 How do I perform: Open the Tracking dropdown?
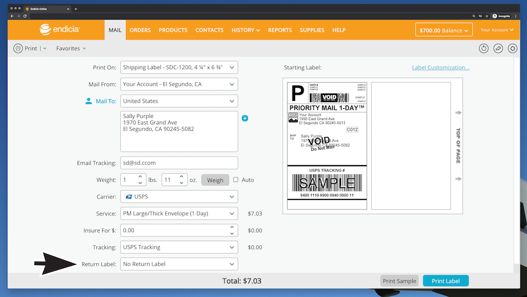click(179, 247)
